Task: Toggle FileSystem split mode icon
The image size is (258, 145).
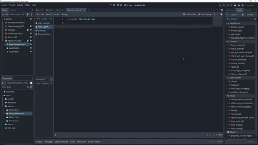Action: [31, 83]
